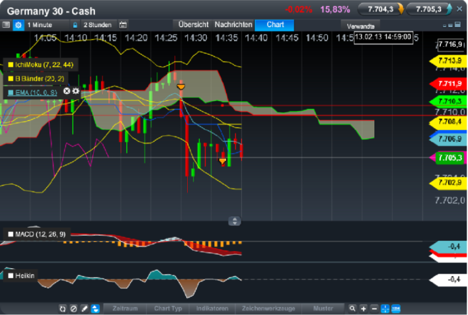Select the smallest window size icon
This screenshot has height=315, width=468.
[445, 26]
